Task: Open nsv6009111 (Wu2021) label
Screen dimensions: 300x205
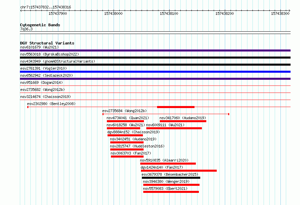Action: pyautogui.click(x=165, y=125)
